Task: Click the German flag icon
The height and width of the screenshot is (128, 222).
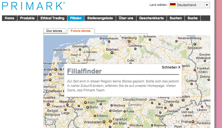Action: pyautogui.click(x=173, y=5)
